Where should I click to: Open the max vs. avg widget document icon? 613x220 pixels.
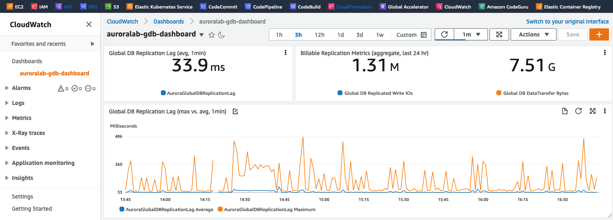[x=565, y=111]
